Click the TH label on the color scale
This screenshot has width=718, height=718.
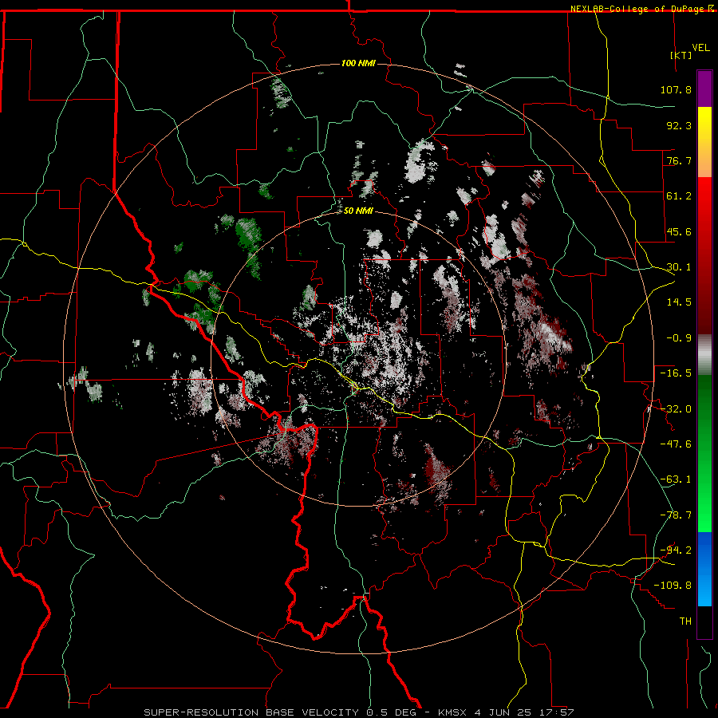[x=685, y=621]
